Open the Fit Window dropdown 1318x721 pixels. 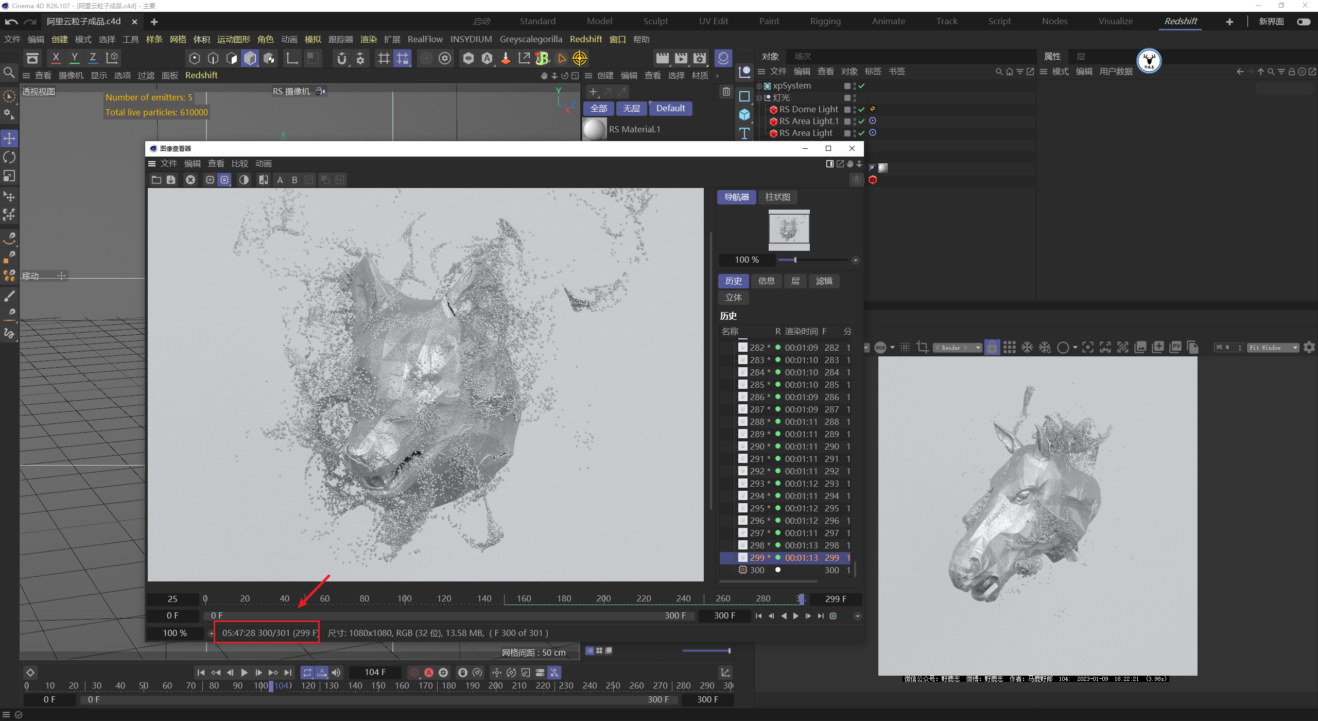pyautogui.click(x=1273, y=348)
